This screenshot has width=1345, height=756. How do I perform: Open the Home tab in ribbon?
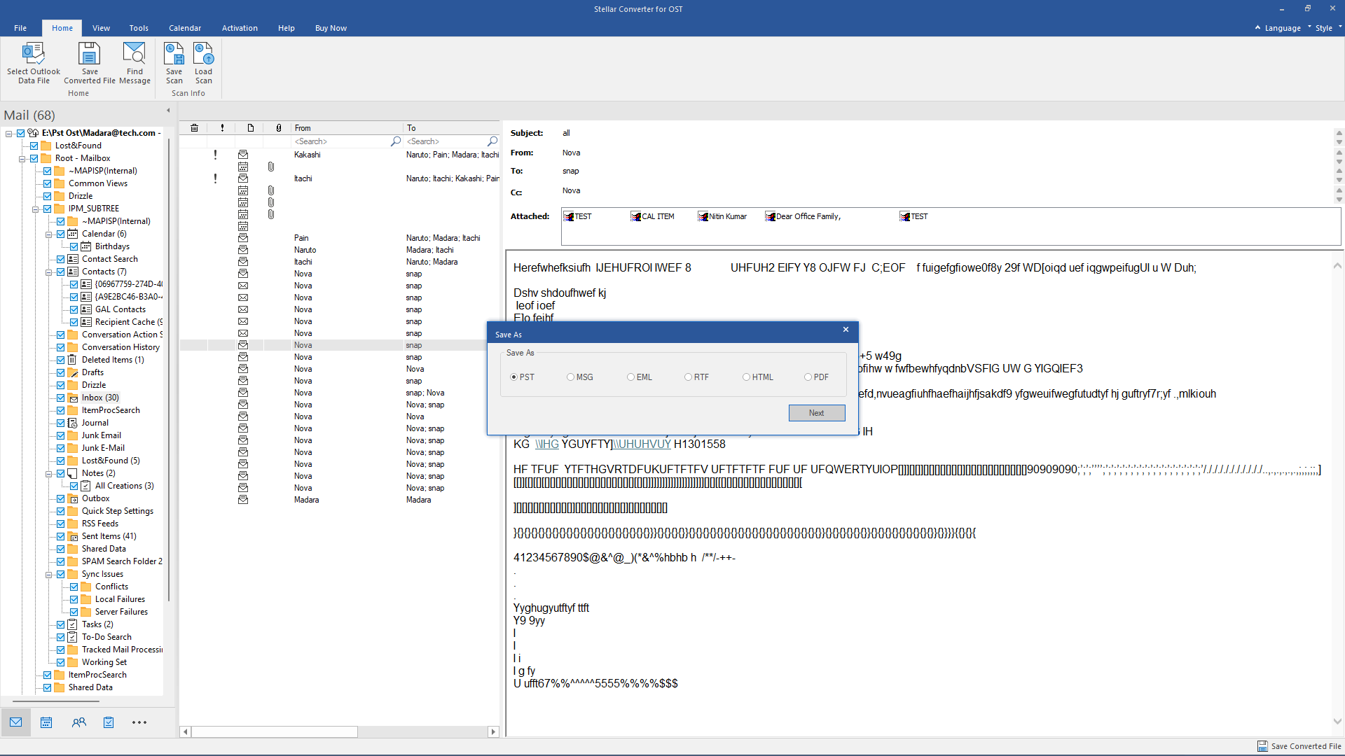[x=61, y=28]
